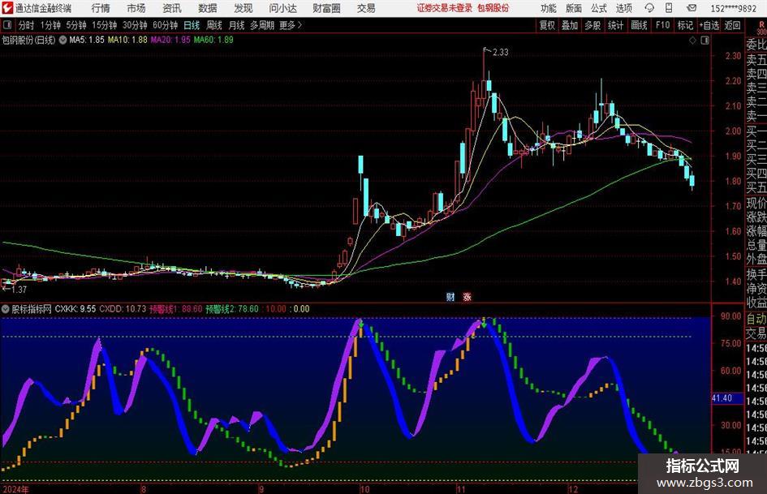Click the 预警线1: 88.60 label

pos(175,309)
